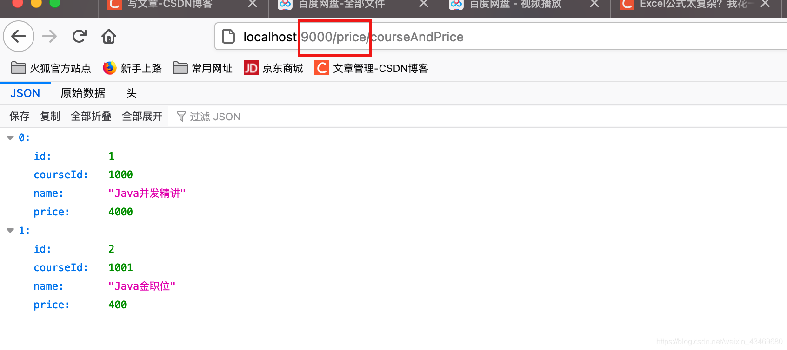The image size is (787, 350).
Task: Click the 复制 copy button
Action: [x=50, y=117]
